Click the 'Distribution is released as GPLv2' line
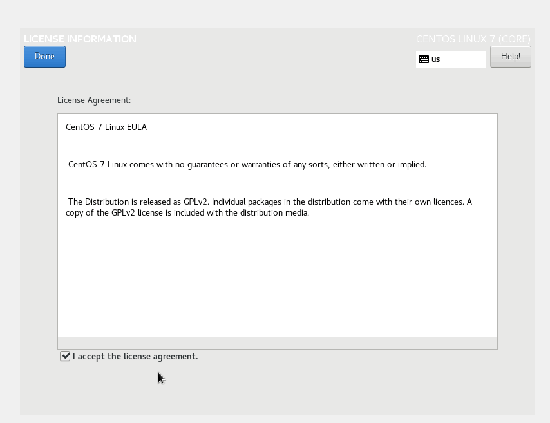This screenshot has height=423, width=550. (270, 202)
